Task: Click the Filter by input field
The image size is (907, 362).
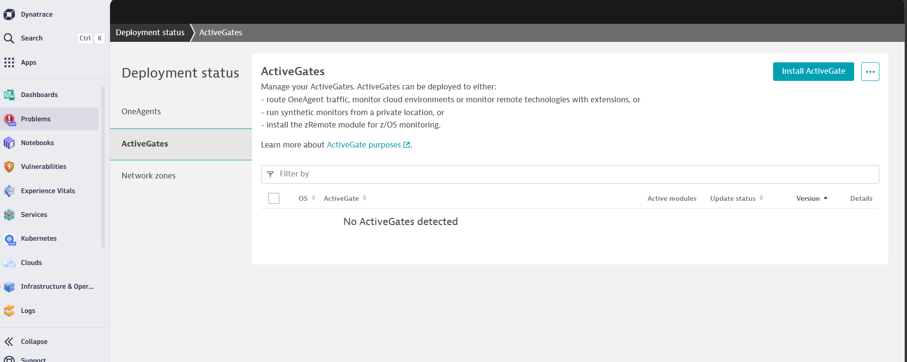Action: pos(570,174)
